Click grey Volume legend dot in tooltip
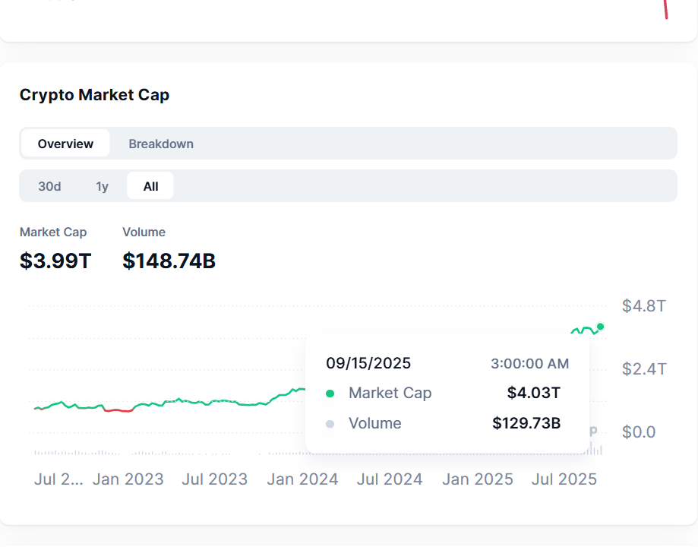Screen dimensions: 698x547 330,424
